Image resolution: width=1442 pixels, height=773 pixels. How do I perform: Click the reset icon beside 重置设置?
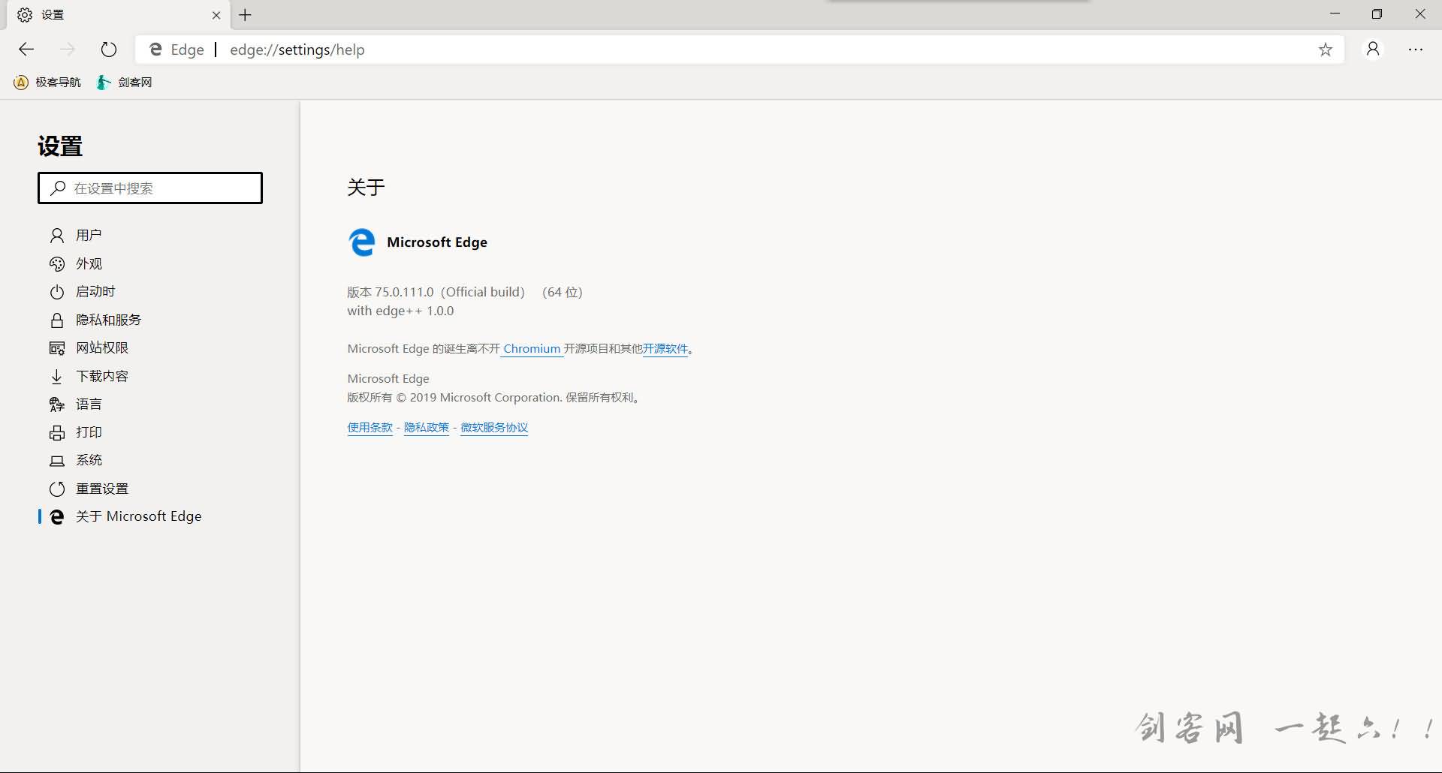pos(57,489)
